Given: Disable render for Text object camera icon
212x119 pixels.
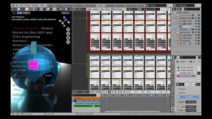Looking at the screenshot, I should click(199, 44).
